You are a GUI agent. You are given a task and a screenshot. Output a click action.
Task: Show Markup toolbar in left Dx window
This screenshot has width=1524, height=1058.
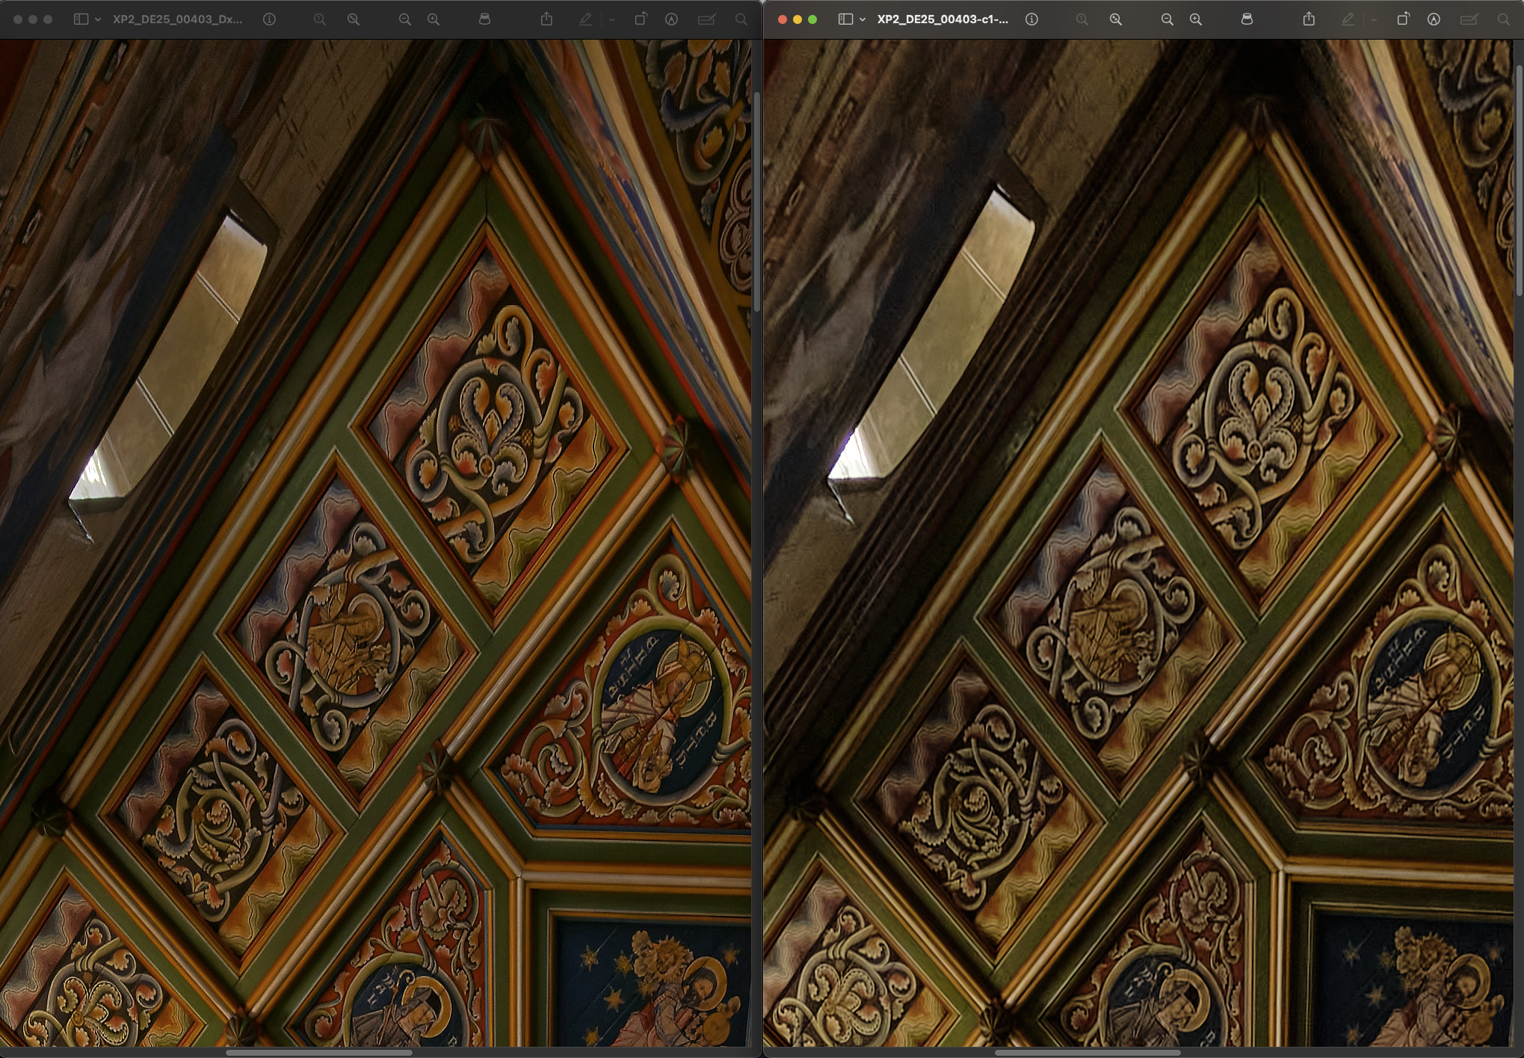coord(672,19)
